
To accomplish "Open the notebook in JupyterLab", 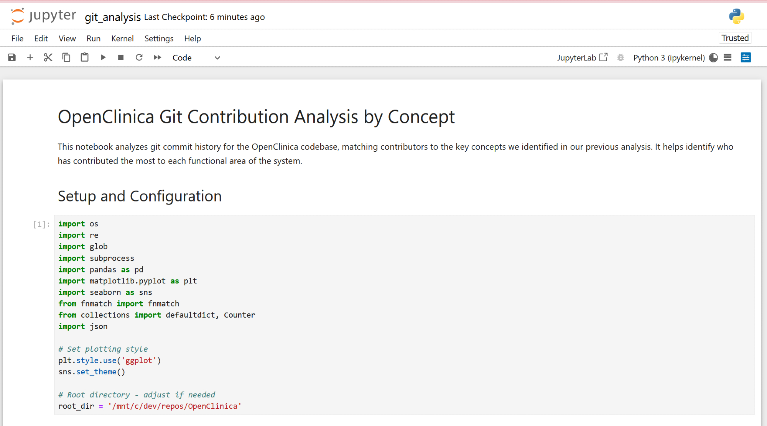I will [x=582, y=57].
